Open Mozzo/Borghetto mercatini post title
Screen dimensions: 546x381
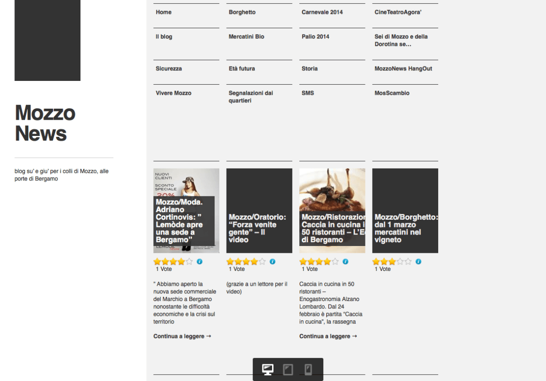click(x=406, y=228)
